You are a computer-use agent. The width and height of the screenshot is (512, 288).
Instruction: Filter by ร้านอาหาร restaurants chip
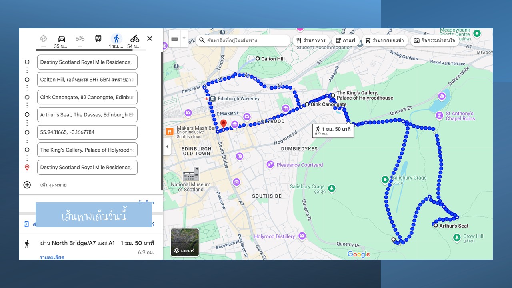click(x=311, y=40)
